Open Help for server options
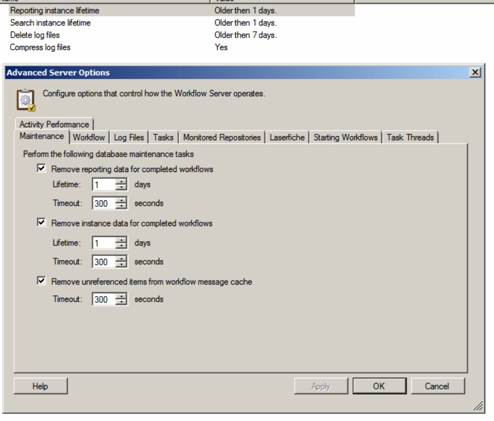This screenshot has height=421, width=494. pyautogui.click(x=40, y=386)
